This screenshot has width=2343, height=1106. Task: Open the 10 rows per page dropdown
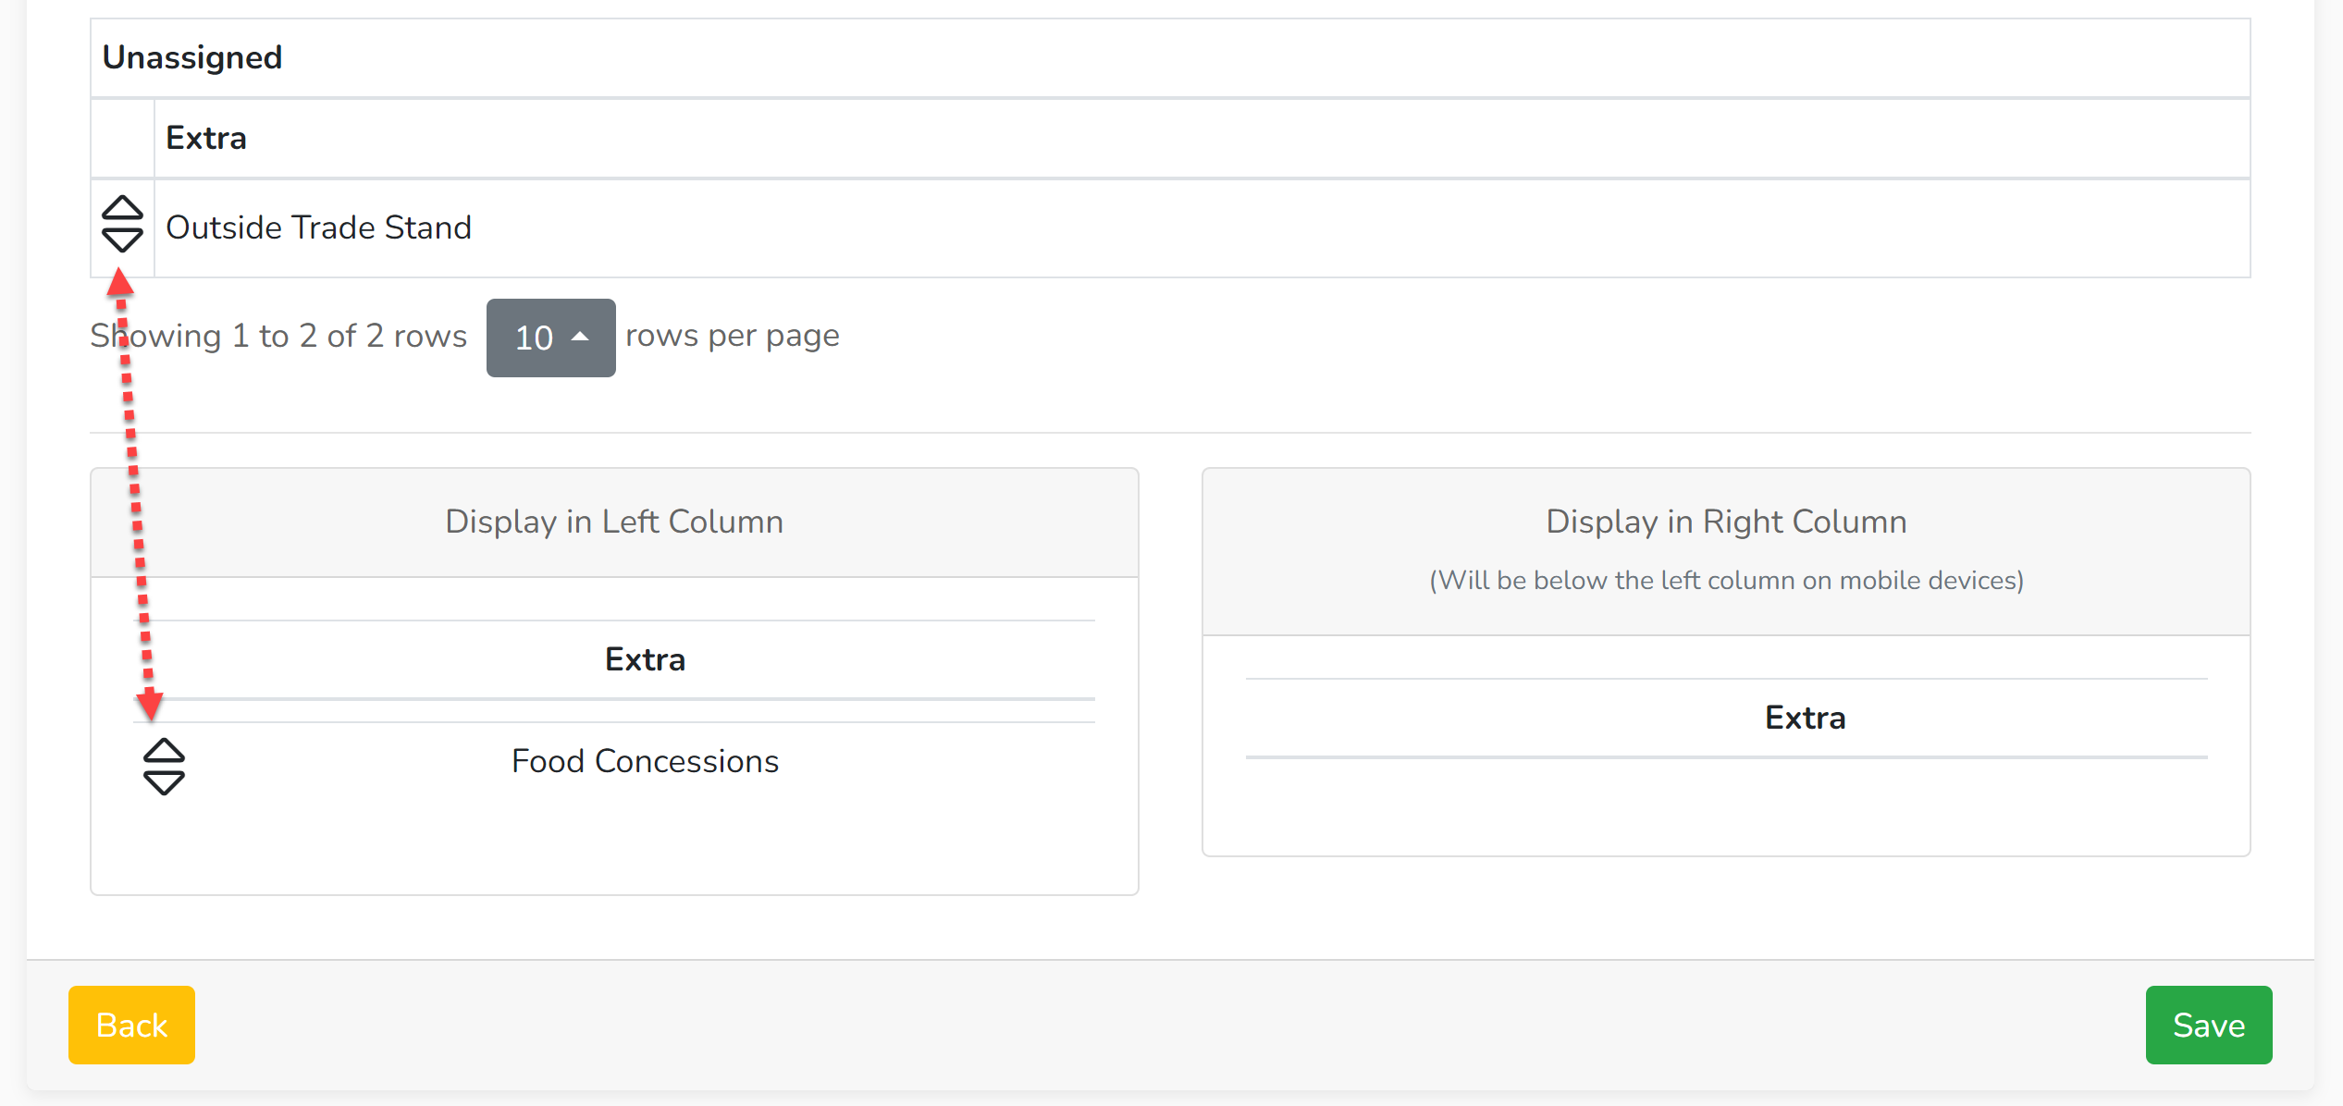point(551,338)
